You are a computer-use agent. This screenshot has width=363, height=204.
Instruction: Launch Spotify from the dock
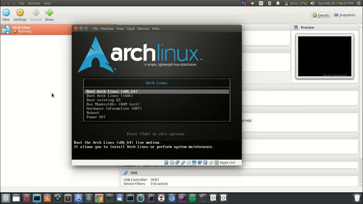click(x=192, y=198)
